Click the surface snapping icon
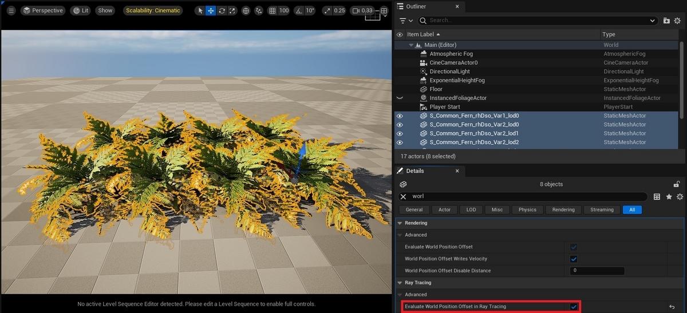687x313 pixels. (259, 11)
